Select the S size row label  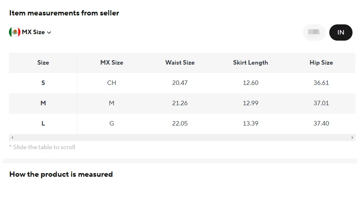click(43, 83)
